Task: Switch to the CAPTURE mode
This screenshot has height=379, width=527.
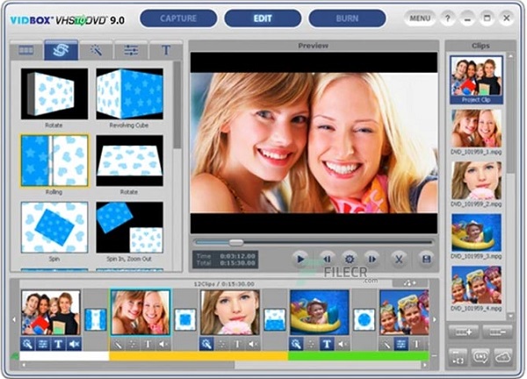Action: tap(178, 18)
